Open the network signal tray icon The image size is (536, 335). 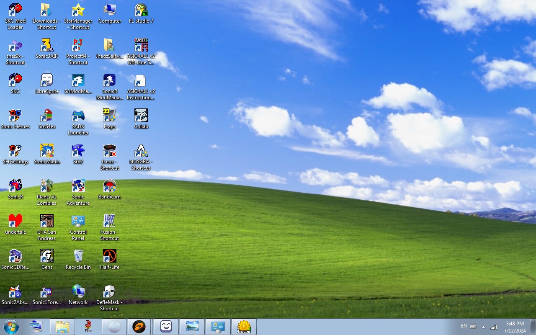pyautogui.click(x=494, y=327)
